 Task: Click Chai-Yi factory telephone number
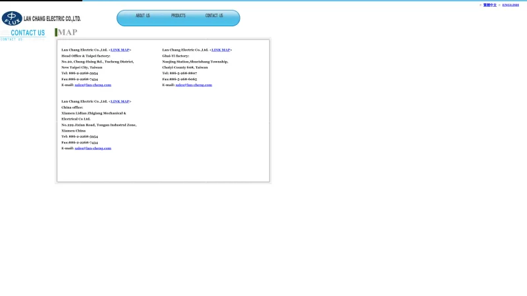pos(183,73)
